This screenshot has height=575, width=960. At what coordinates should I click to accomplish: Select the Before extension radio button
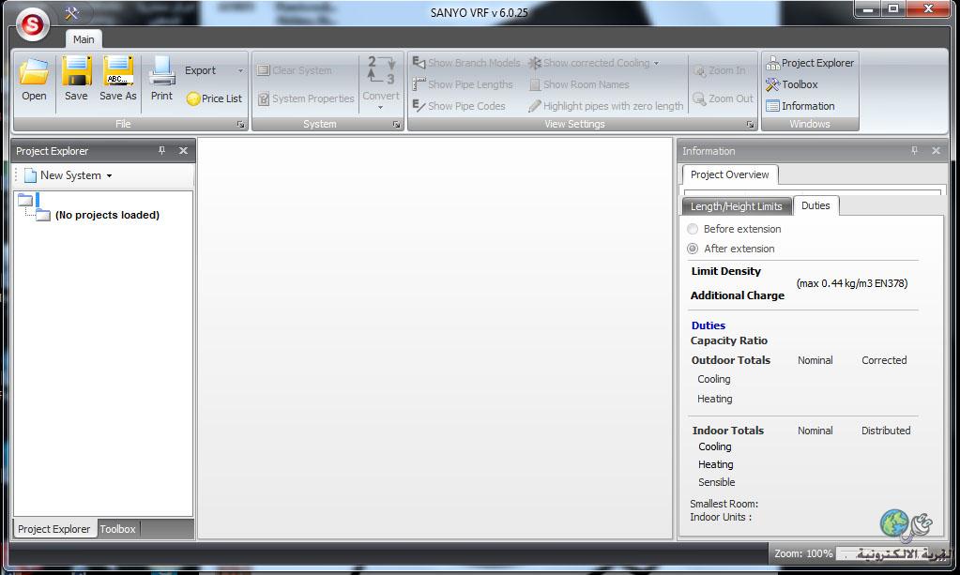pyautogui.click(x=693, y=229)
